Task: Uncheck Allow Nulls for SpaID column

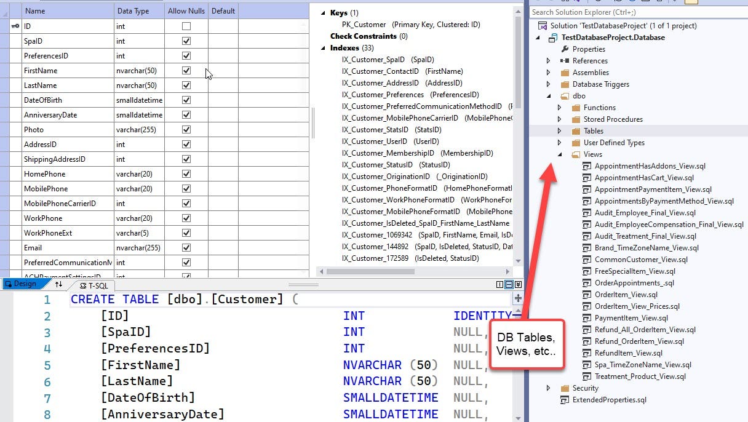Action: (186, 41)
